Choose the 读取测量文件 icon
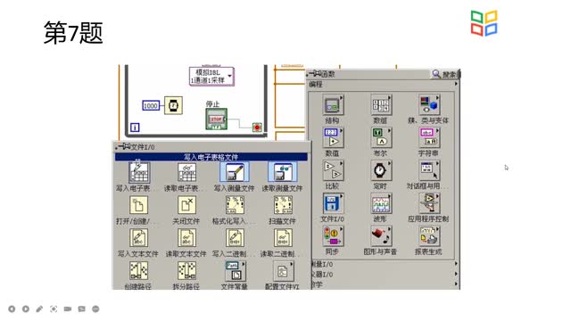 coord(283,172)
